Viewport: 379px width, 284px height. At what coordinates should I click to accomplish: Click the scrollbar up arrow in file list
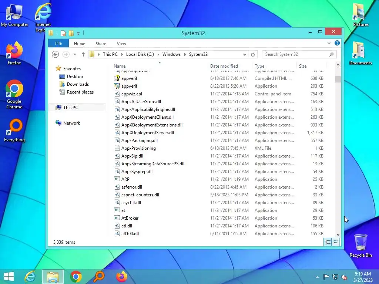coord(338,65)
